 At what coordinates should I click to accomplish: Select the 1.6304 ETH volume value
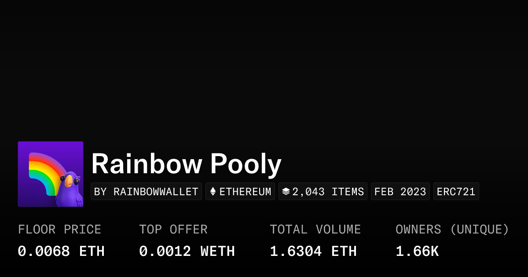[x=313, y=251]
